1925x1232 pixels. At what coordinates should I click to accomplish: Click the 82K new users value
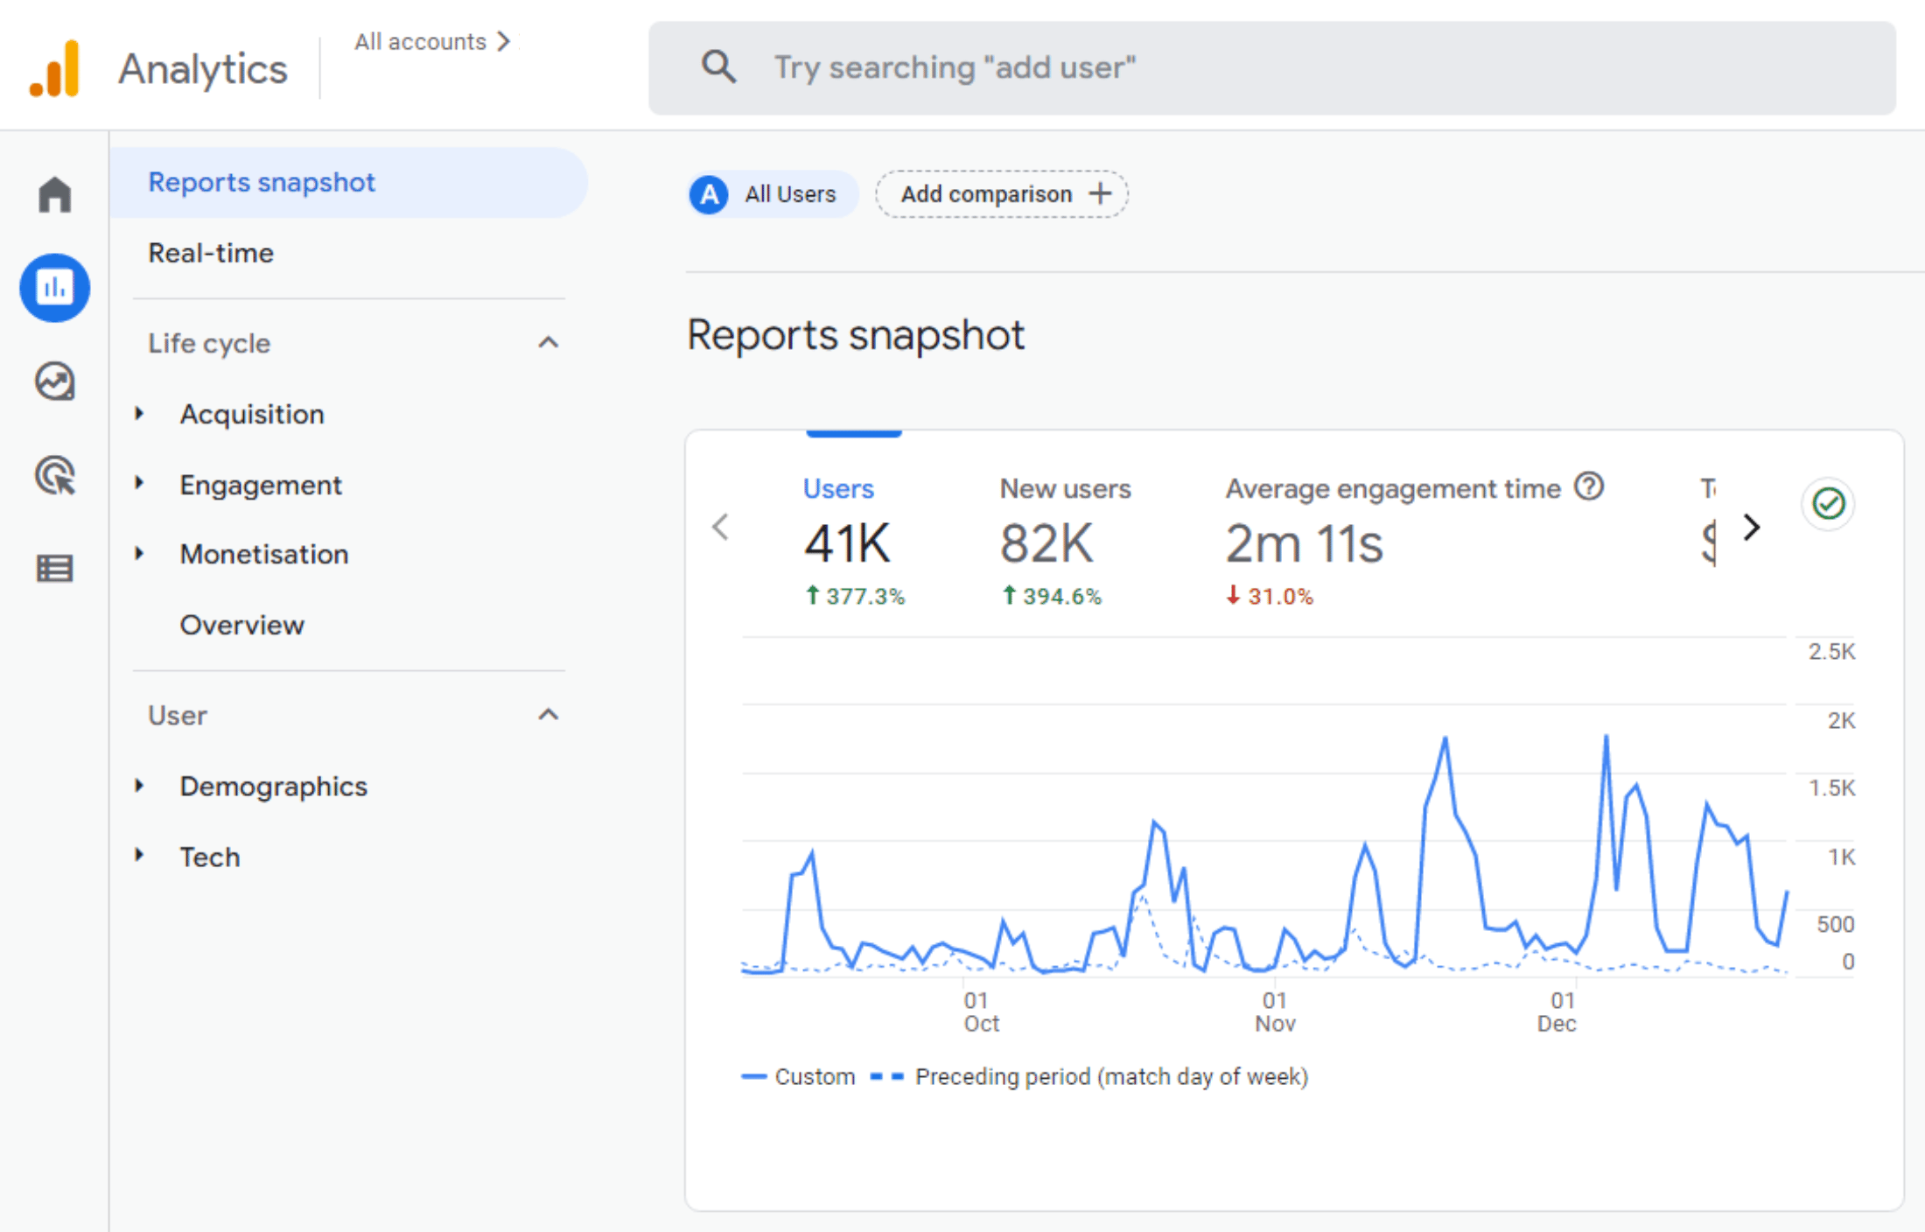pyautogui.click(x=1046, y=543)
